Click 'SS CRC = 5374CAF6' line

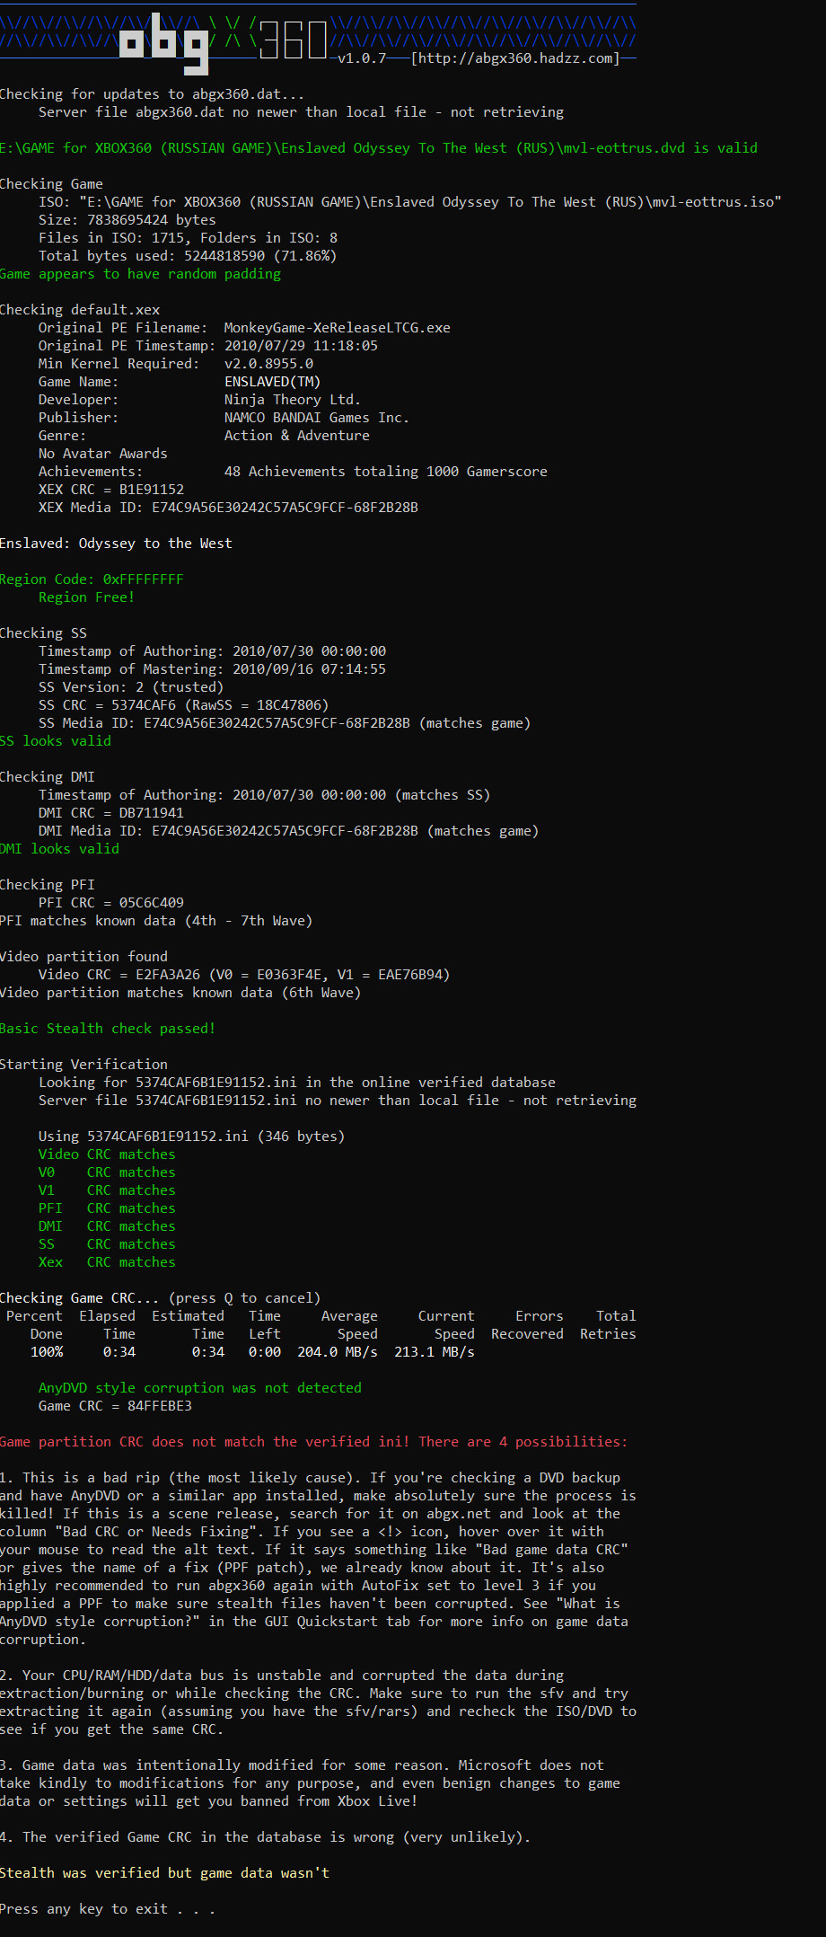click(x=184, y=705)
